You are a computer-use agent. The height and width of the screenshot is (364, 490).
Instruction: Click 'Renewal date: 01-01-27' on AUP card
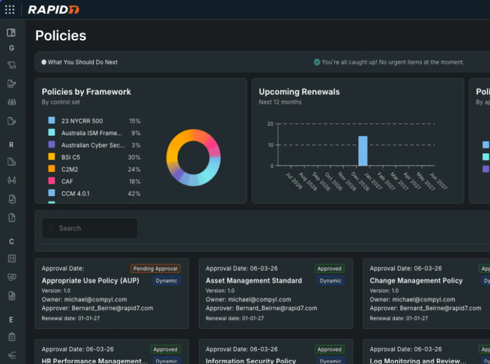pyautogui.click(x=71, y=318)
